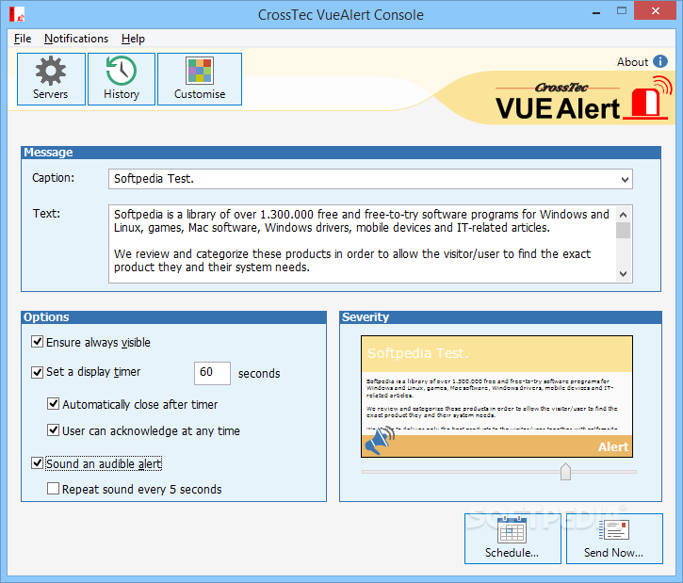Click the Severity slider handle
The width and height of the screenshot is (683, 583).
point(565,472)
